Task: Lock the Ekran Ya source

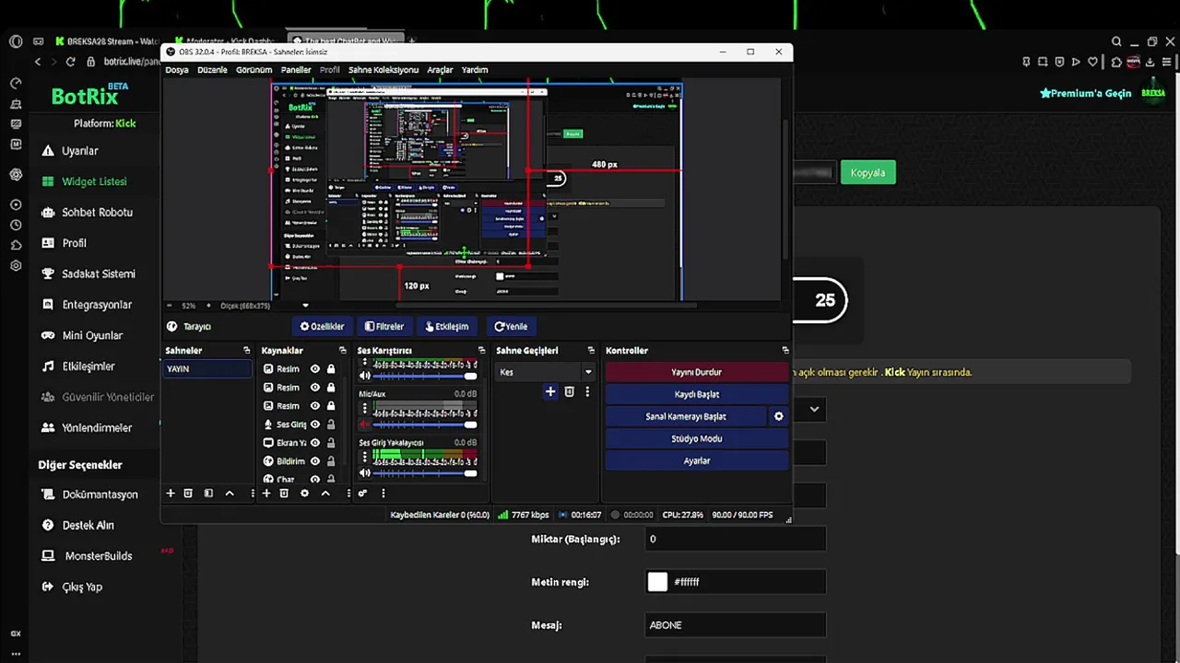Action: [331, 443]
